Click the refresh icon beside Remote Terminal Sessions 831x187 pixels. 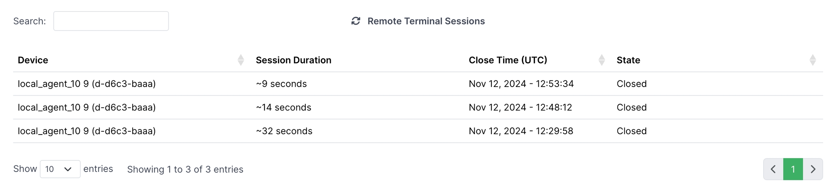(356, 21)
